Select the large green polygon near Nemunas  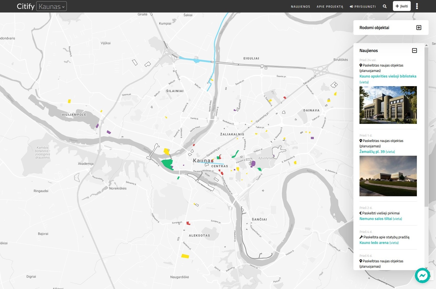click(x=167, y=164)
